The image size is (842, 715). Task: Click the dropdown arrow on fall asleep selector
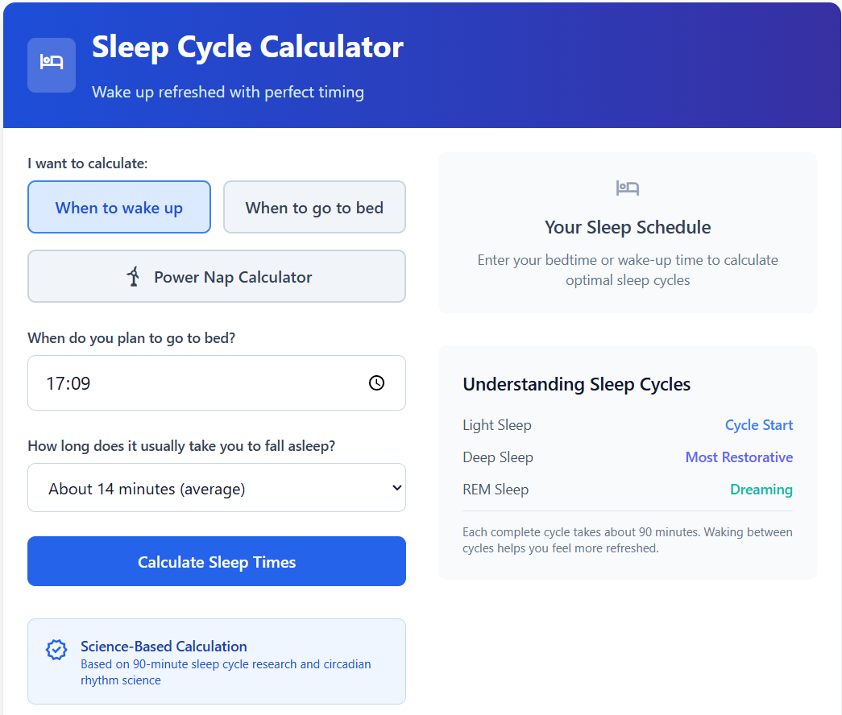[396, 487]
